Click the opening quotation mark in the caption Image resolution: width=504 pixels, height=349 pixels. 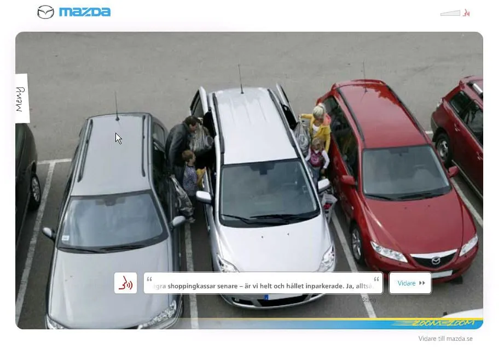click(x=149, y=280)
